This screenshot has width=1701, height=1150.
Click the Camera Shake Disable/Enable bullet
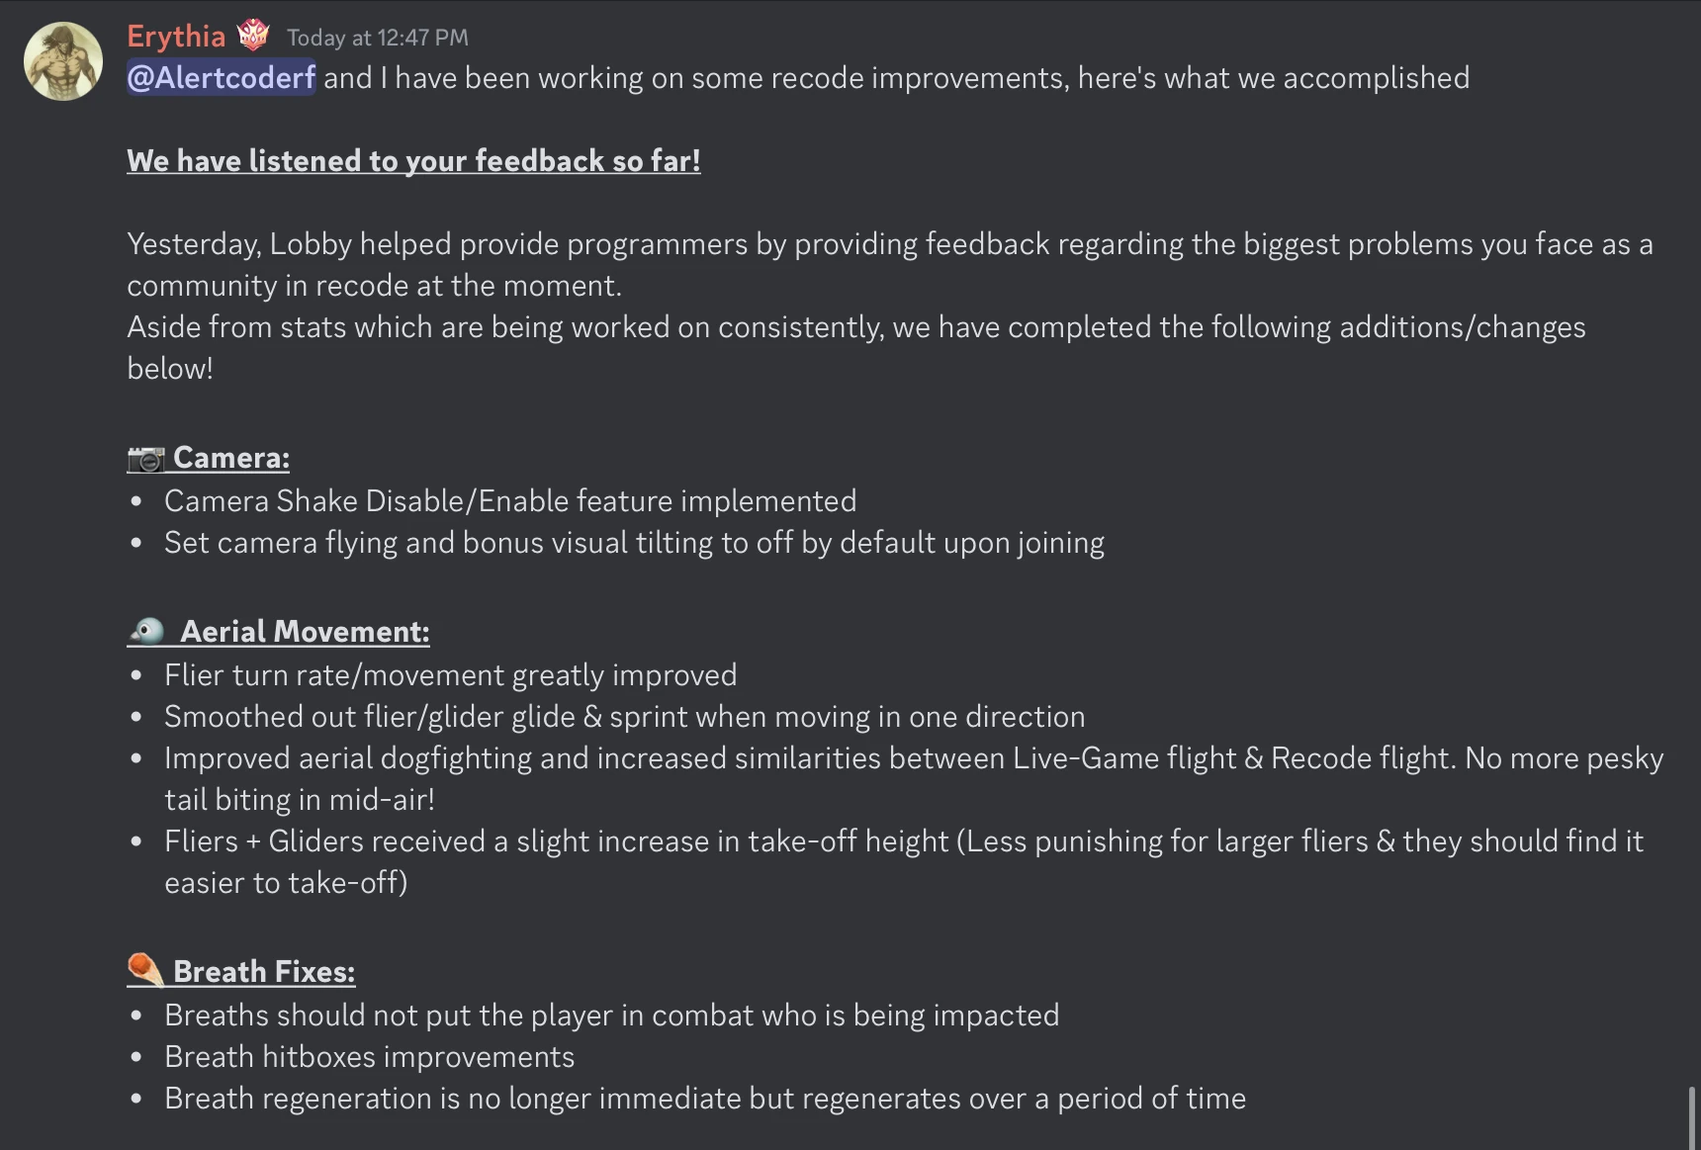[x=509, y=500]
